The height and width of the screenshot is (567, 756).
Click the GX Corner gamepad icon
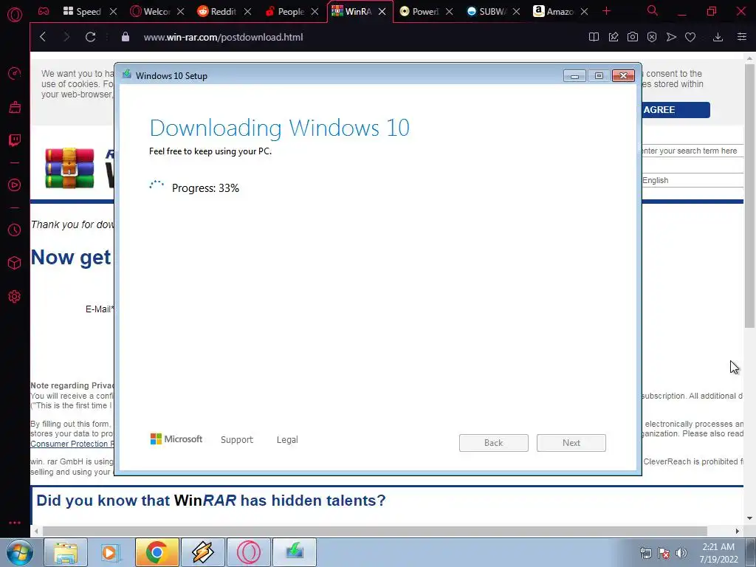click(x=44, y=11)
